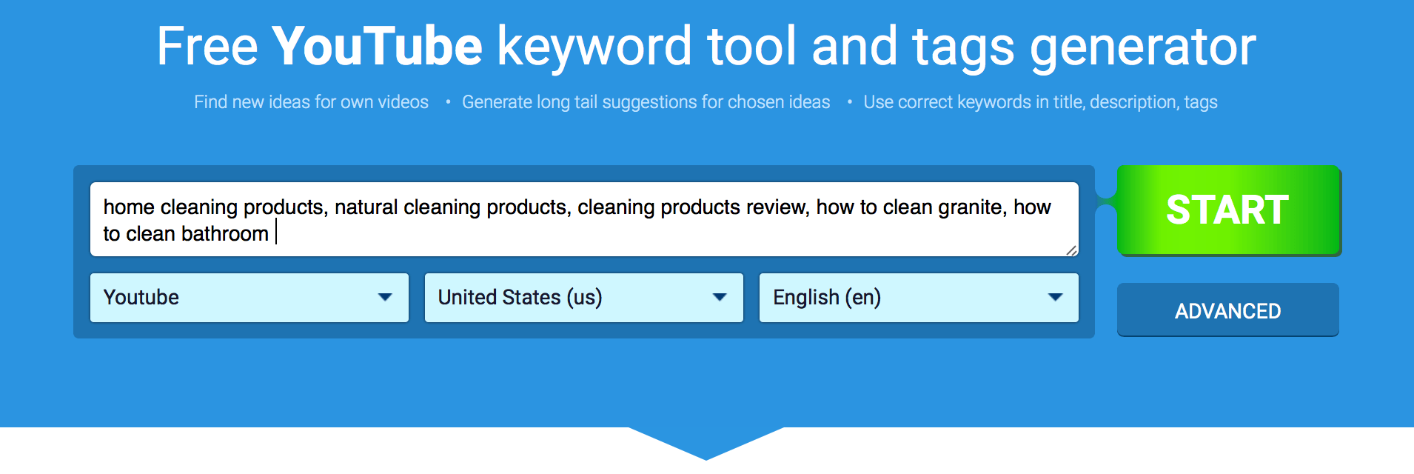
Task: Open the ADVANCED options button
Action: pos(1227,310)
